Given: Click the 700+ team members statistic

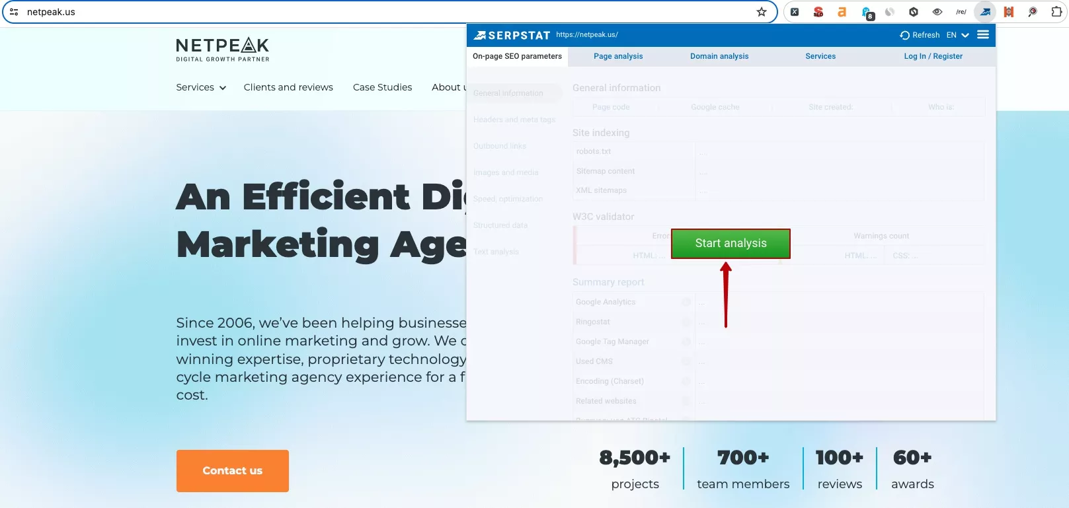Looking at the screenshot, I should 743,469.
